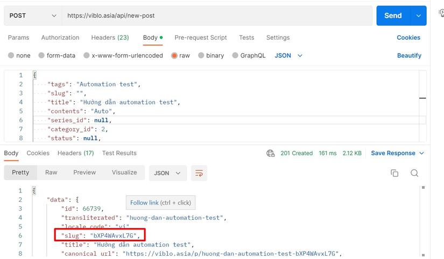Switch to the Authorization tab
444x259 pixels.
pos(60,38)
